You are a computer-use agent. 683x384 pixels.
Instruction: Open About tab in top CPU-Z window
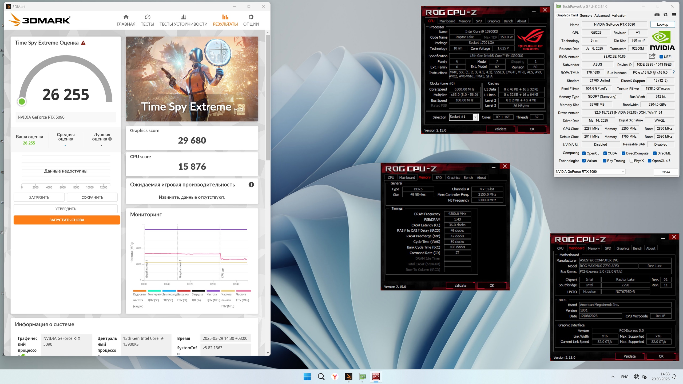(x=522, y=21)
